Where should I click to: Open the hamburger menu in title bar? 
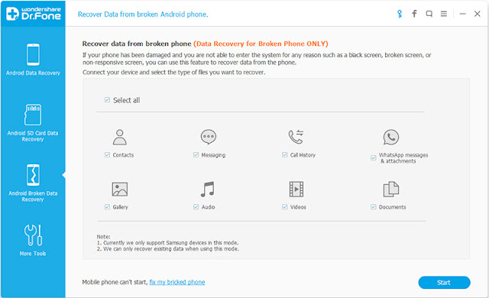(443, 14)
